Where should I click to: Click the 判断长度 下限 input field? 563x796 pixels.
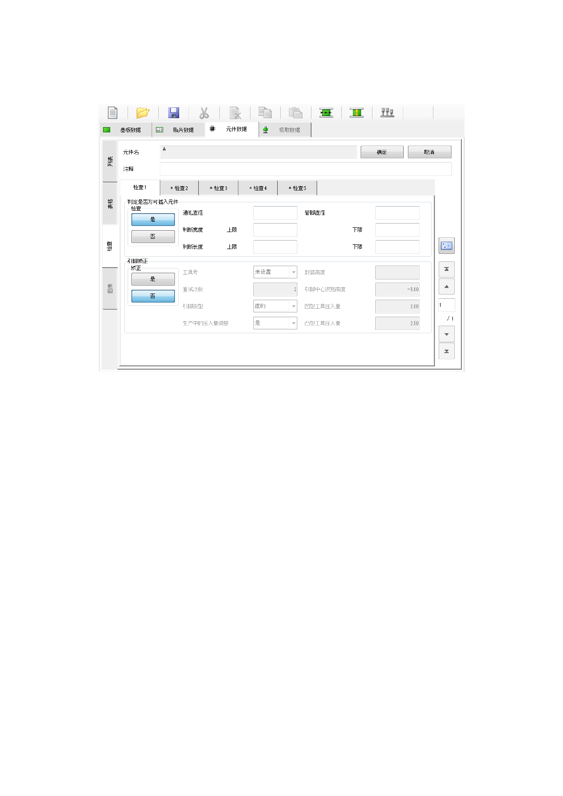[398, 247]
